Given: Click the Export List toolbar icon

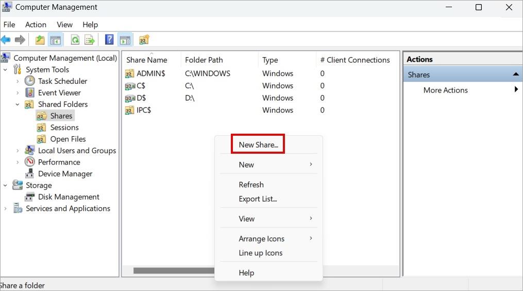Looking at the screenshot, I should click(90, 40).
